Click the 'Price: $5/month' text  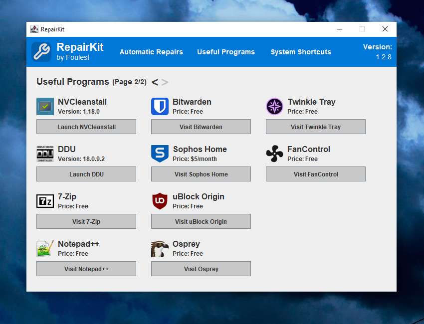tap(195, 159)
